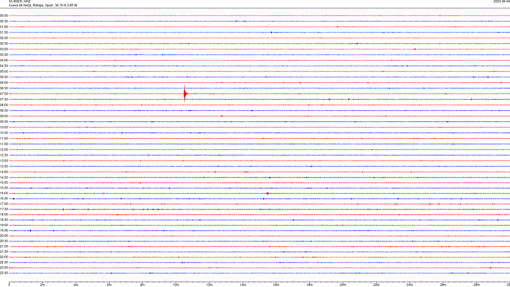
Task: Click the '12:30' time label
Action: (4, 155)
